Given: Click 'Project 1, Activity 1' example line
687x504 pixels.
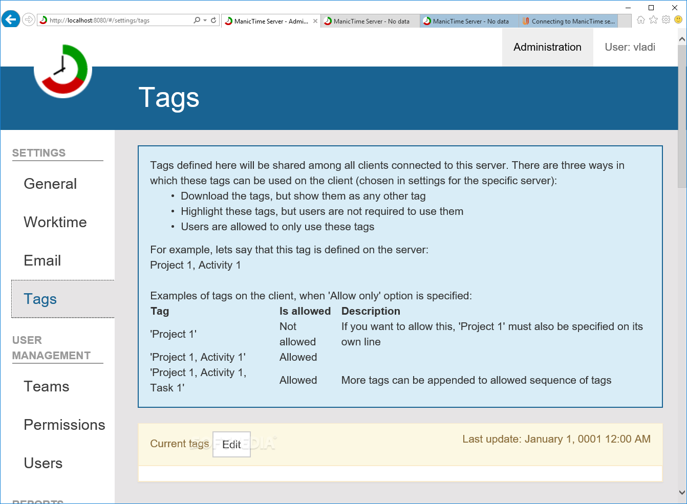Looking at the screenshot, I should coord(196,265).
